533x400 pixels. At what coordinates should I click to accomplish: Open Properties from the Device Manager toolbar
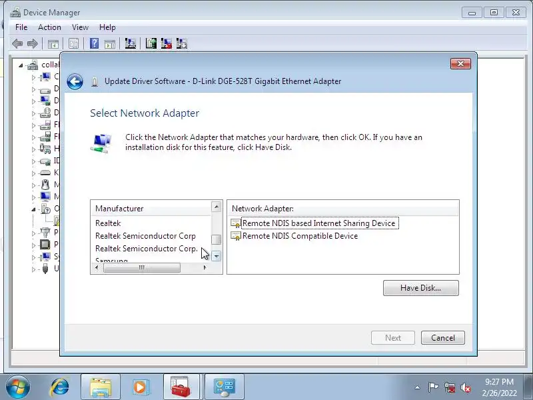point(73,43)
